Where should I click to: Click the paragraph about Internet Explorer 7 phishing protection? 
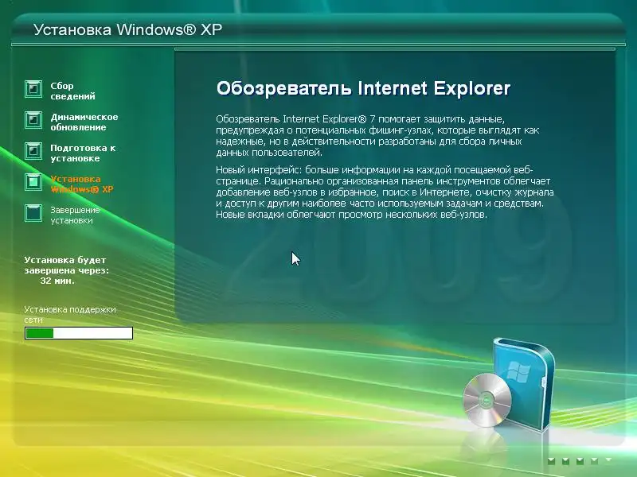[377, 136]
